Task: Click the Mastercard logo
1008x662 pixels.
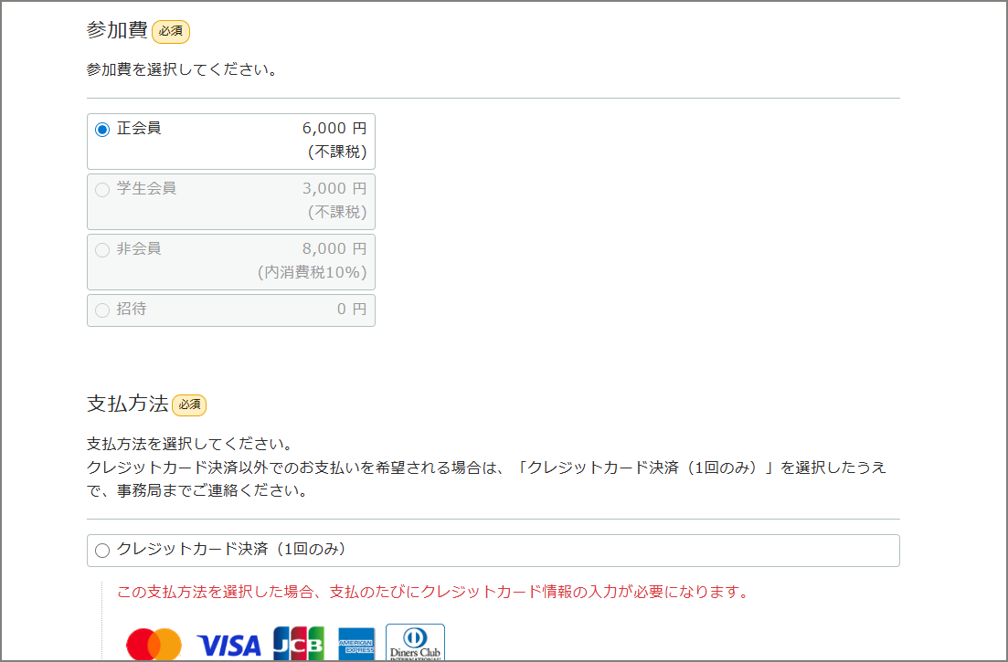Action: pos(154,644)
